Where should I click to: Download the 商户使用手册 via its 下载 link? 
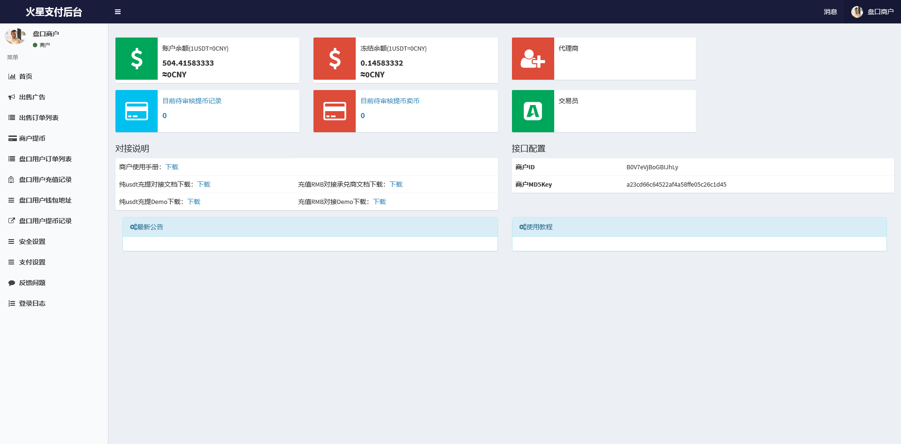[x=172, y=166]
